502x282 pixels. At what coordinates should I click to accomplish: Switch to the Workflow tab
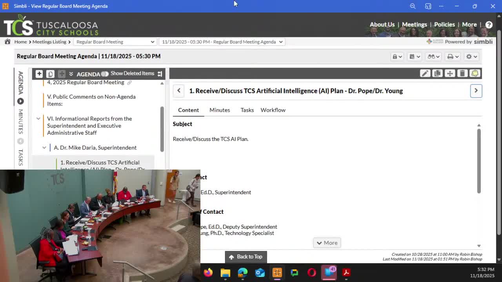pyautogui.click(x=273, y=110)
